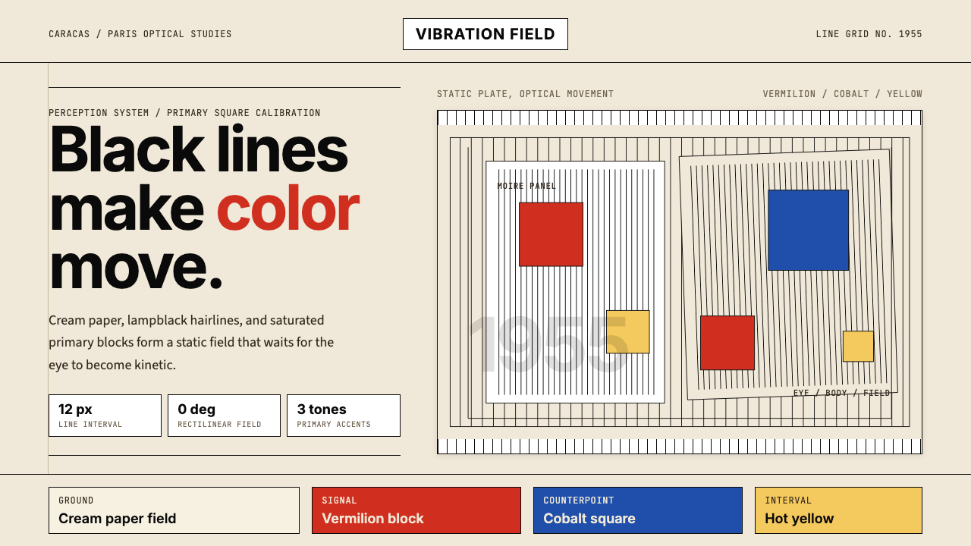This screenshot has height=546, width=971.
Task: Click the faded 1955 watermark number
Action: tap(547, 345)
